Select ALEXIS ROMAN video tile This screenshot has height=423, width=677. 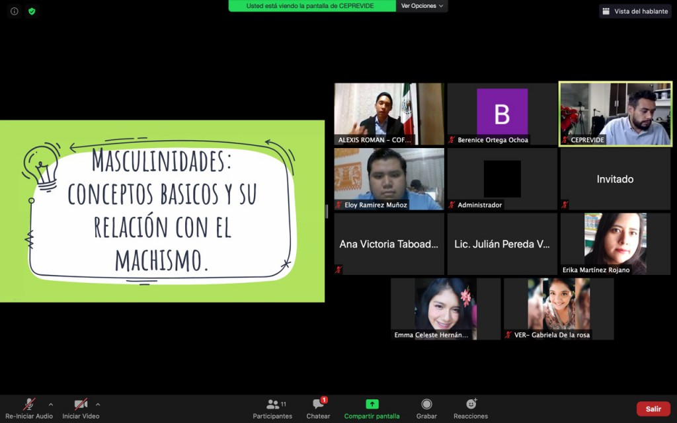tap(389, 114)
